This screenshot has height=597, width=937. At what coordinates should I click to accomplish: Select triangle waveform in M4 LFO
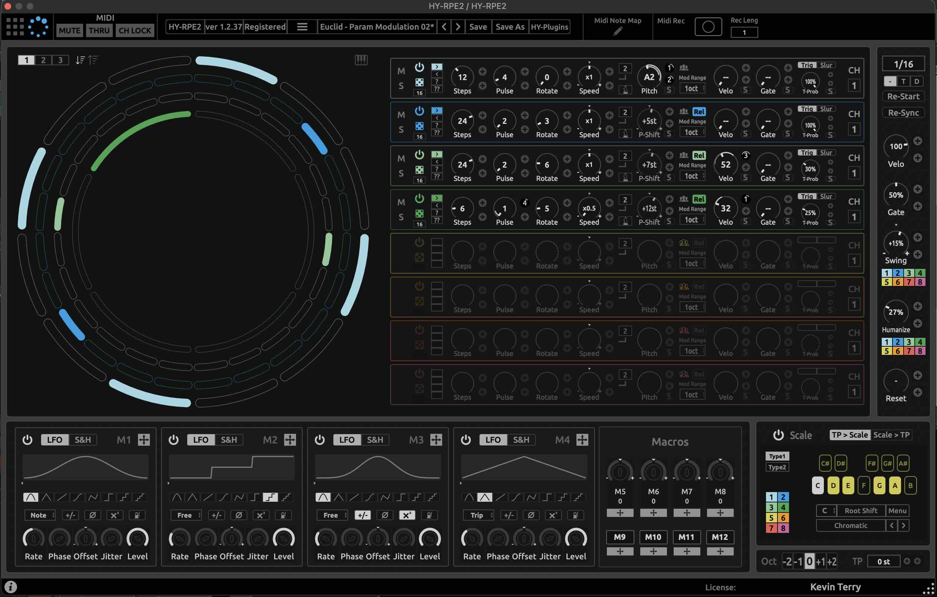(x=484, y=497)
